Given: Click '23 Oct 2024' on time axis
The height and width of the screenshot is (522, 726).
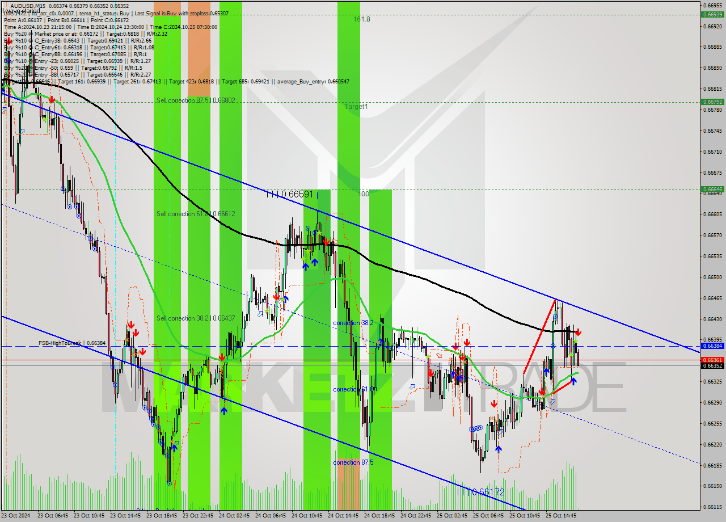Looking at the screenshot, I should 14,516.
